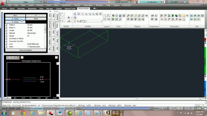Toggle DUCS in status bar
The image size is (207, 116).
coord(62,108)
